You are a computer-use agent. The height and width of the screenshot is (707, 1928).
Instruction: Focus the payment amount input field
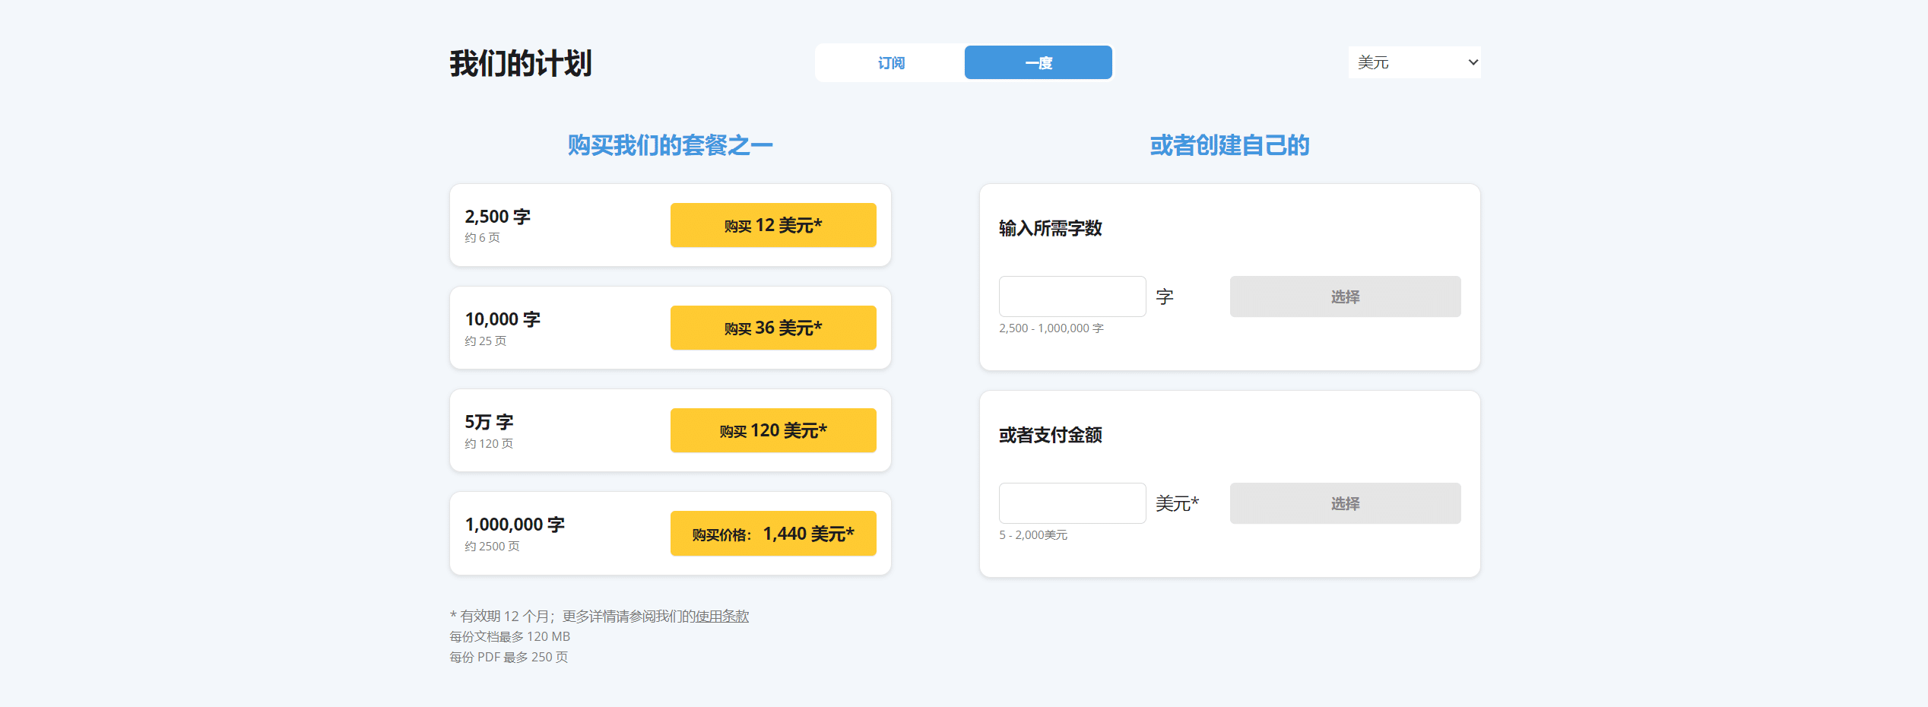1072,503
